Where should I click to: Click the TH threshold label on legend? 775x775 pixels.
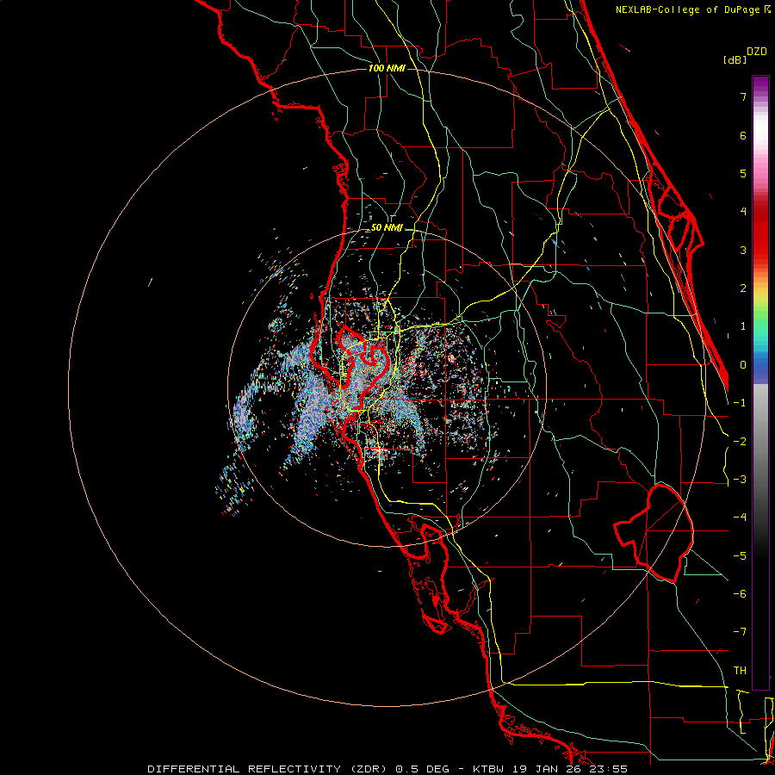[740, 671]
